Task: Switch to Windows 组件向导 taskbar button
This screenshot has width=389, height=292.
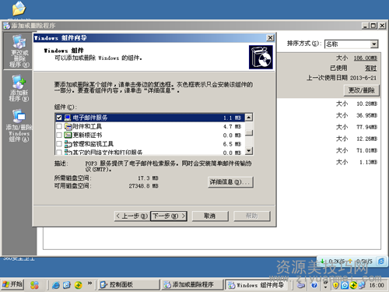Action: pyautogui.click(x=257, y=285)
